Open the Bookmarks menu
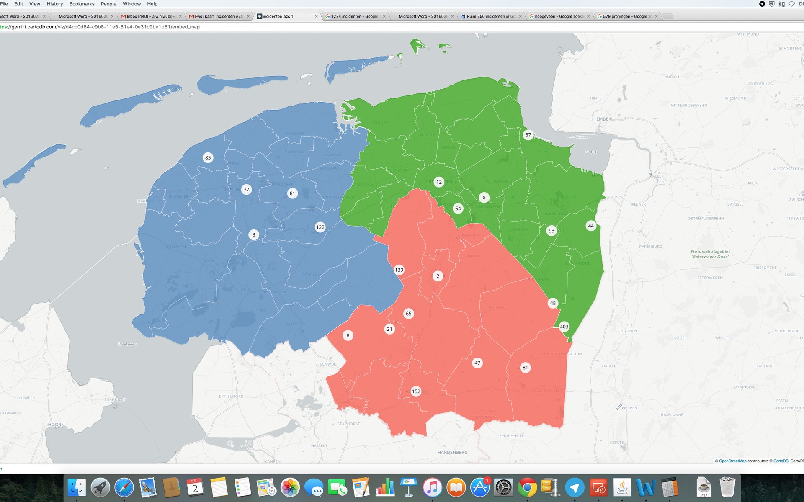The width and height of the screenshot is (804, 502). pyautogui.click(x=82, y=4)
